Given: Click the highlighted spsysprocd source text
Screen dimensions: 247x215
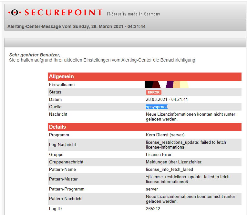Looking at the screenshot, I should click(157, 107).
